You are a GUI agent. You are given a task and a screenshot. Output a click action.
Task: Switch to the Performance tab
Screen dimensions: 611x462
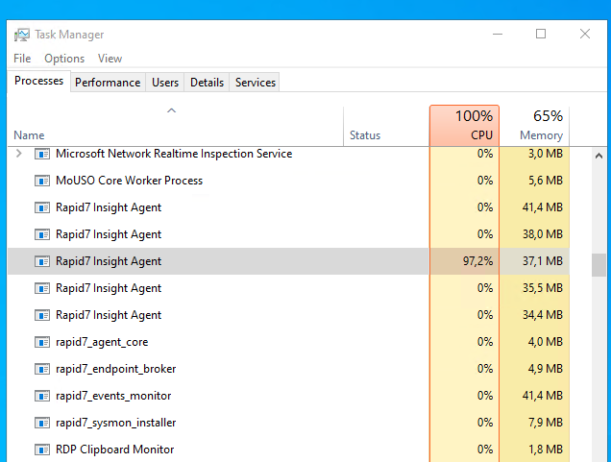tap(108, 83)
